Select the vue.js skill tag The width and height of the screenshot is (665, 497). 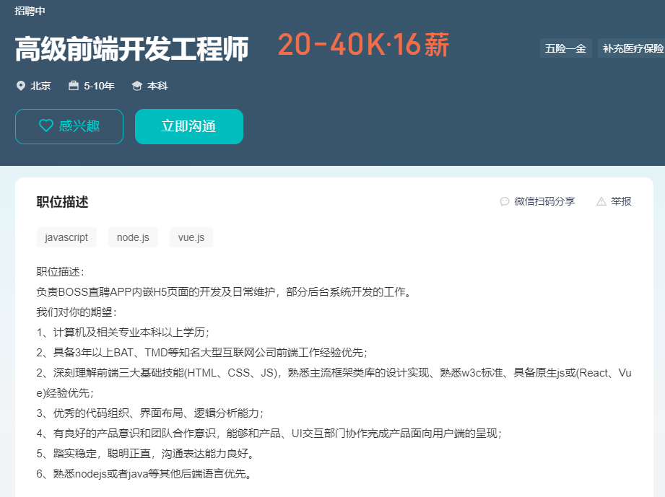(191, 237)
